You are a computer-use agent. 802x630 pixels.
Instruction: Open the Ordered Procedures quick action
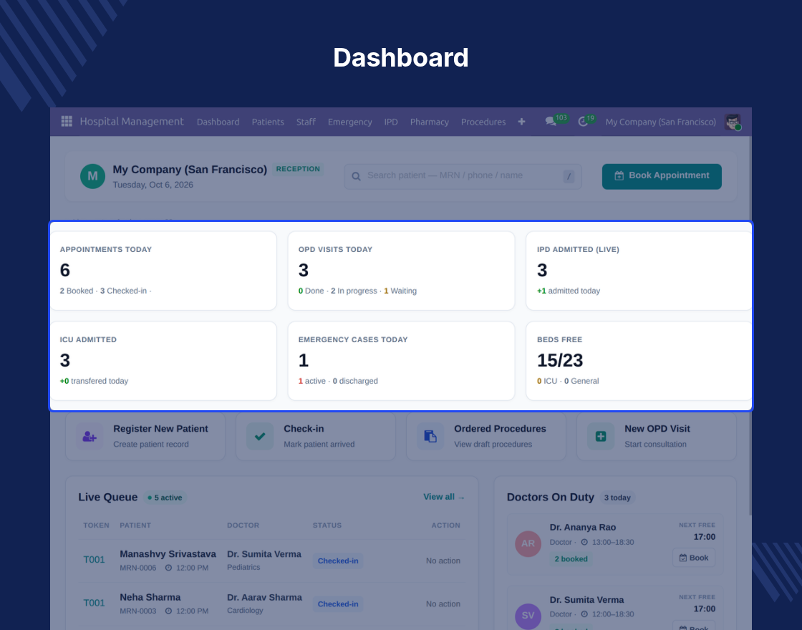point(486,436)
